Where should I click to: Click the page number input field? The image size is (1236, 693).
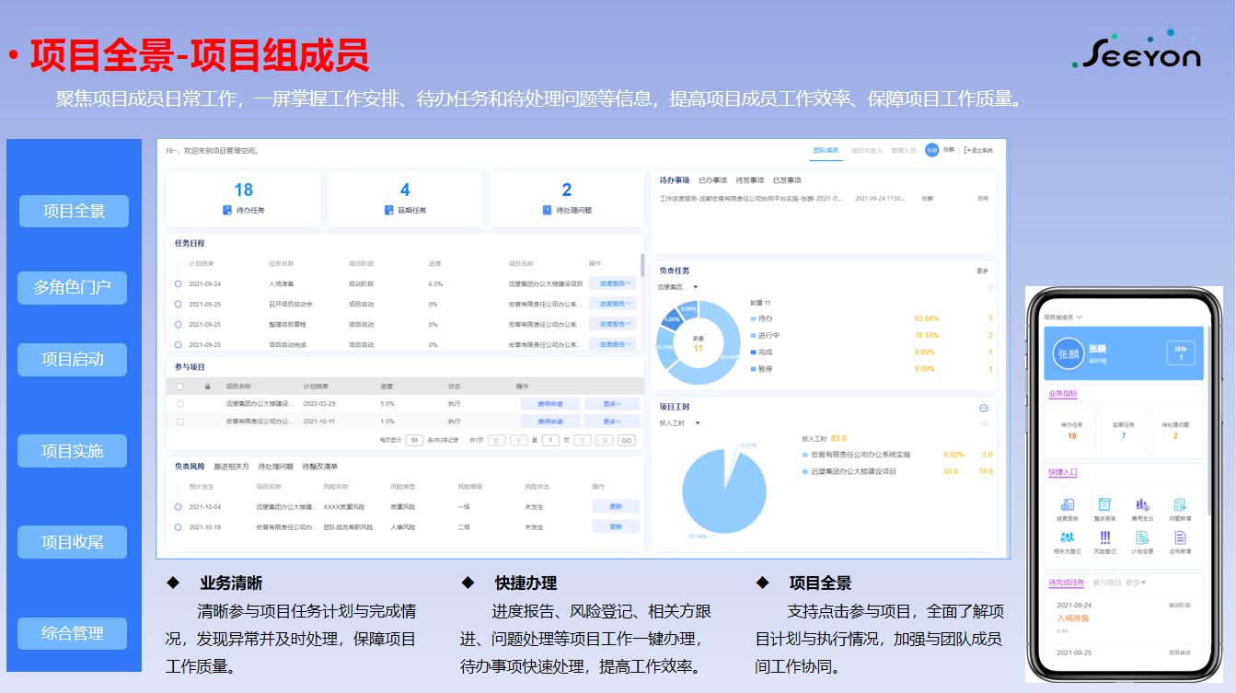pyautogui.click(x=550, y=441)
